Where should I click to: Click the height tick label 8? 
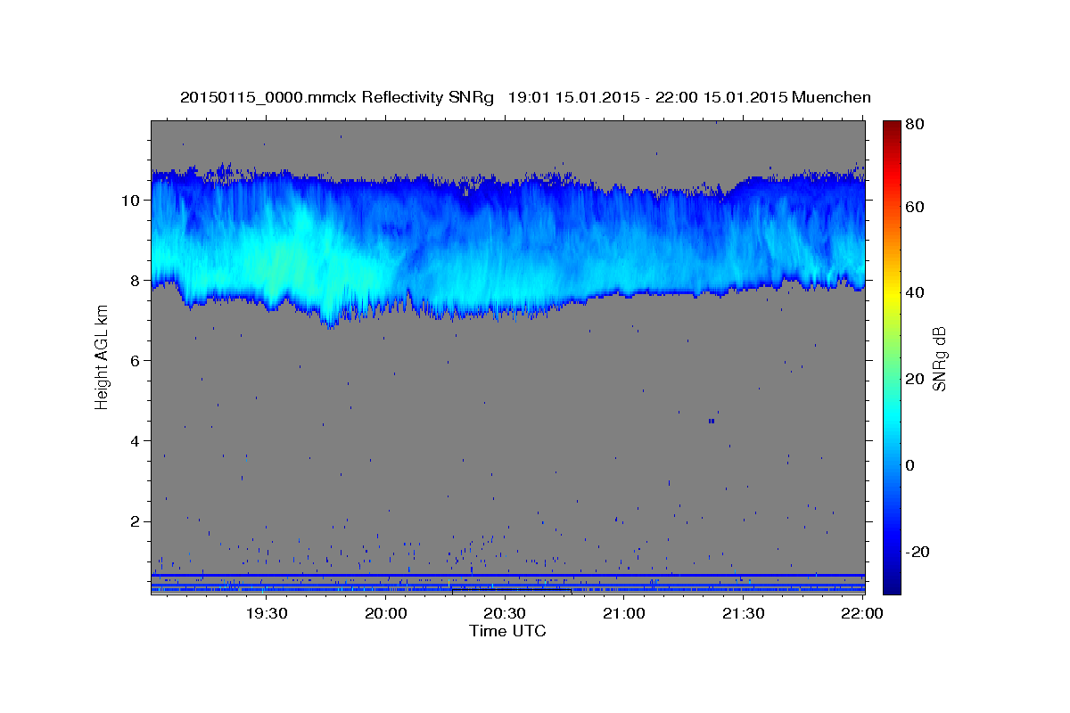pyautogui.click(x=136, y=280)
